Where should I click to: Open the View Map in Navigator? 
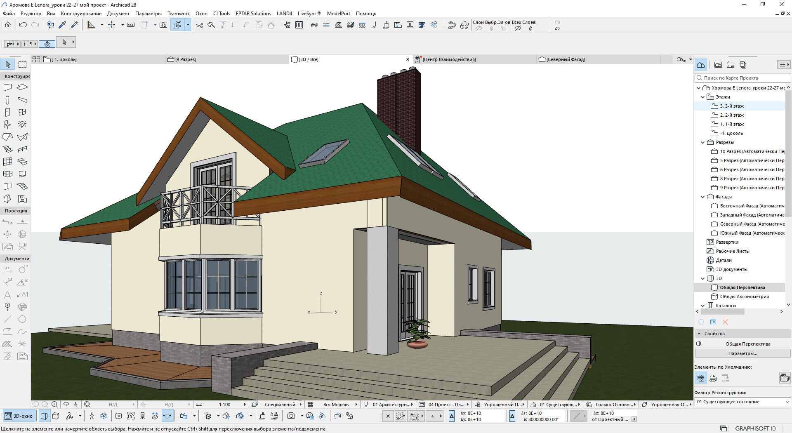pyautogui.click(x=718, y=65)
